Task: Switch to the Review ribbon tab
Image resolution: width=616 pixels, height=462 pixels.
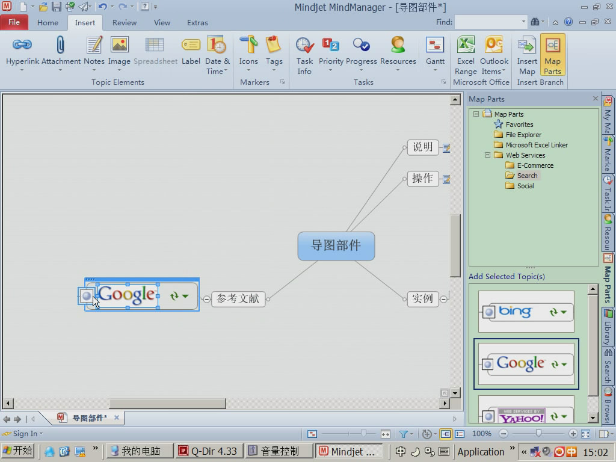Action: click(124, 22)
